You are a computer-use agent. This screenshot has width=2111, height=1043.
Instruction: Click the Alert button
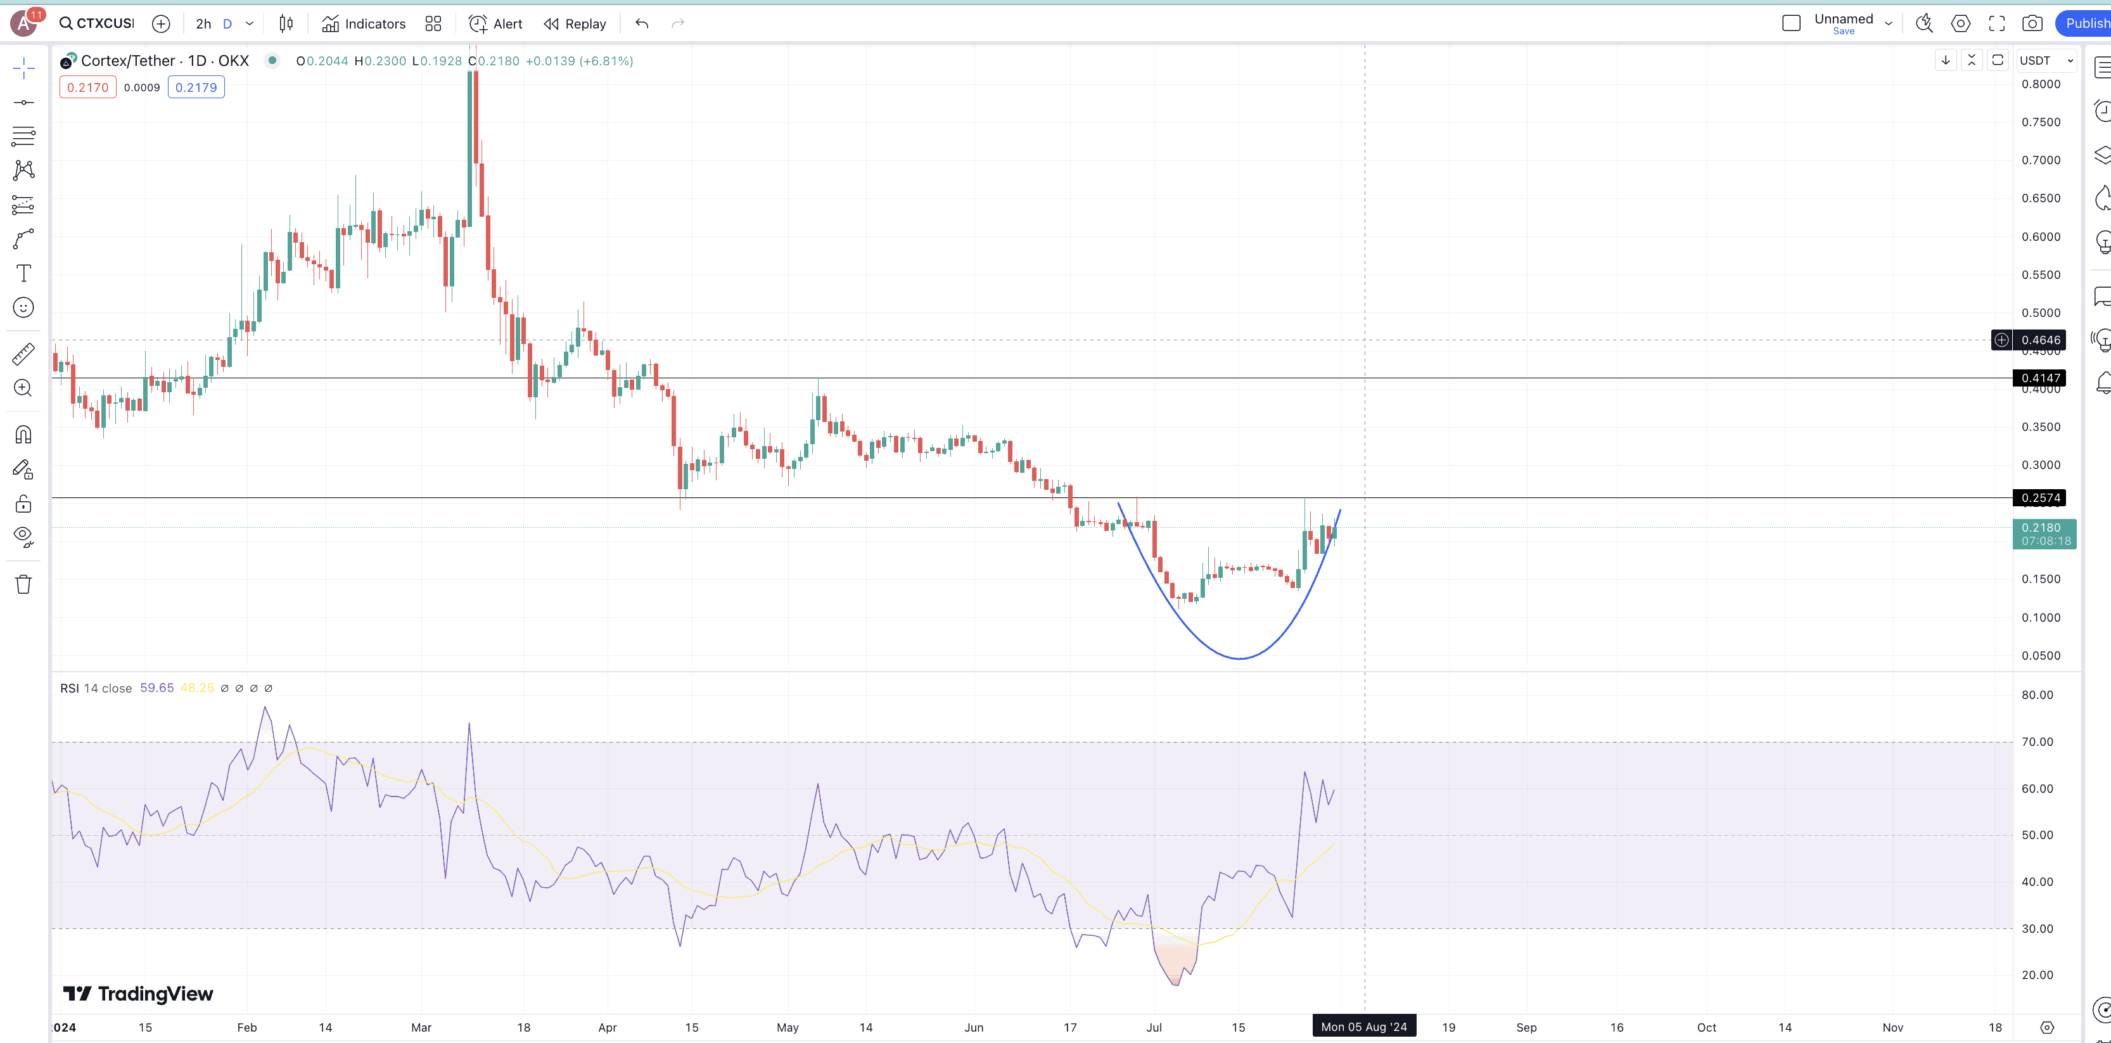[496, 23]
